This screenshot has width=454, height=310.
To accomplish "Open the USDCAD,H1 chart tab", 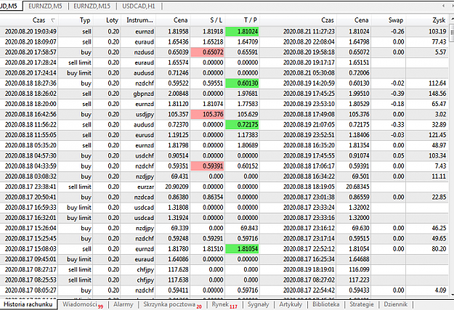I will (139, 6).
